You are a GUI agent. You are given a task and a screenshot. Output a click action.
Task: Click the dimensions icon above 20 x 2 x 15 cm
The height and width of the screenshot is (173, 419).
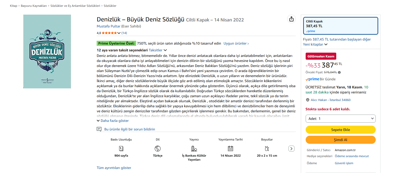coord(267,149)
